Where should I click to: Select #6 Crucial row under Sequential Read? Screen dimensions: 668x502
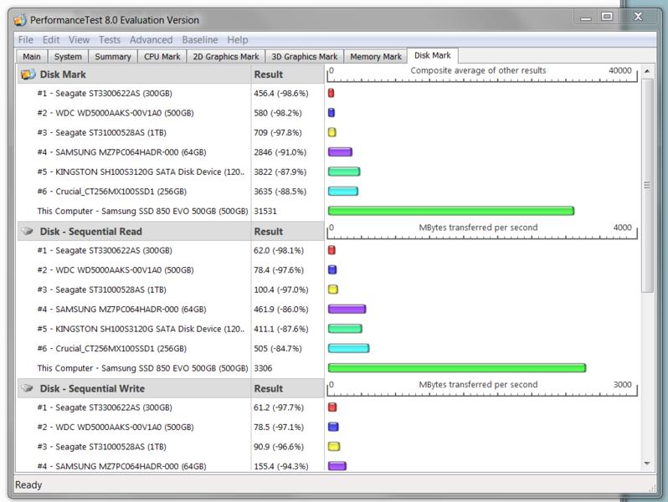click(x=112, y=348)
